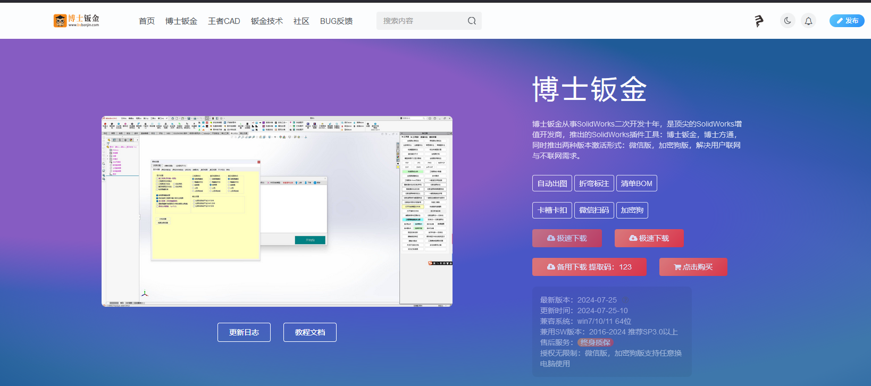Select the 清单BOM tag

pos(636,183)
